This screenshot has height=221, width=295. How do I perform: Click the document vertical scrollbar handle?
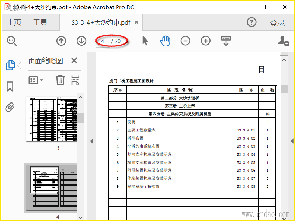tap(284, 89)
